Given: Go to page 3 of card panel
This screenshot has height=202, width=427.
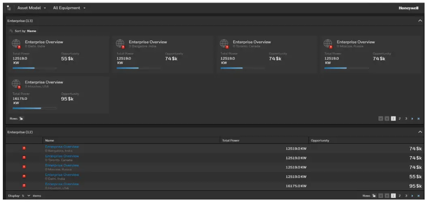Looking at the screenshot, I should [x=406, y=118].
